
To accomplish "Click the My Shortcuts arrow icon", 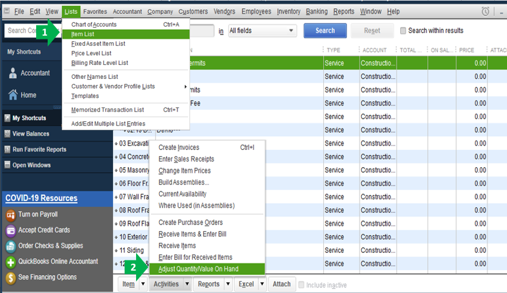I will (x=7, y=118).
